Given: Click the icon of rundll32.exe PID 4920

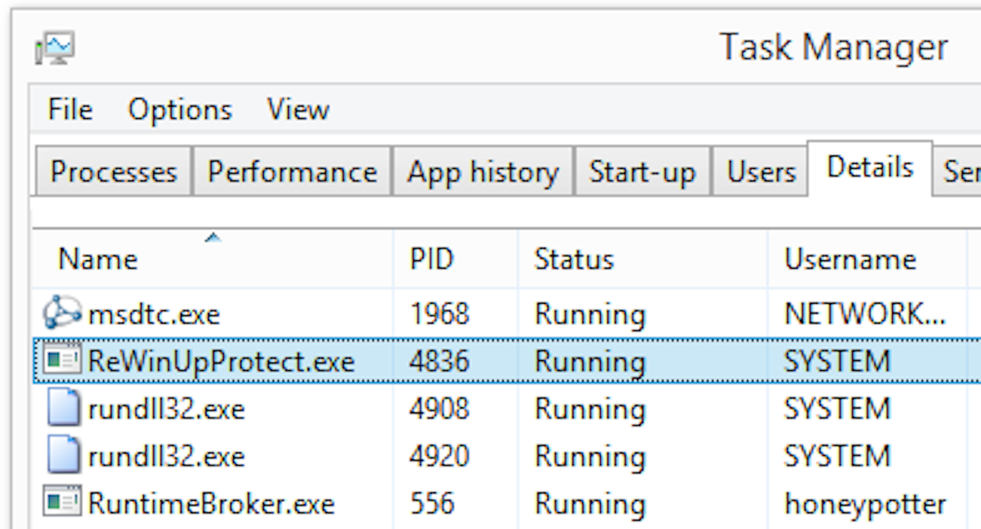Looking at the screenshot, I should 63,456.
